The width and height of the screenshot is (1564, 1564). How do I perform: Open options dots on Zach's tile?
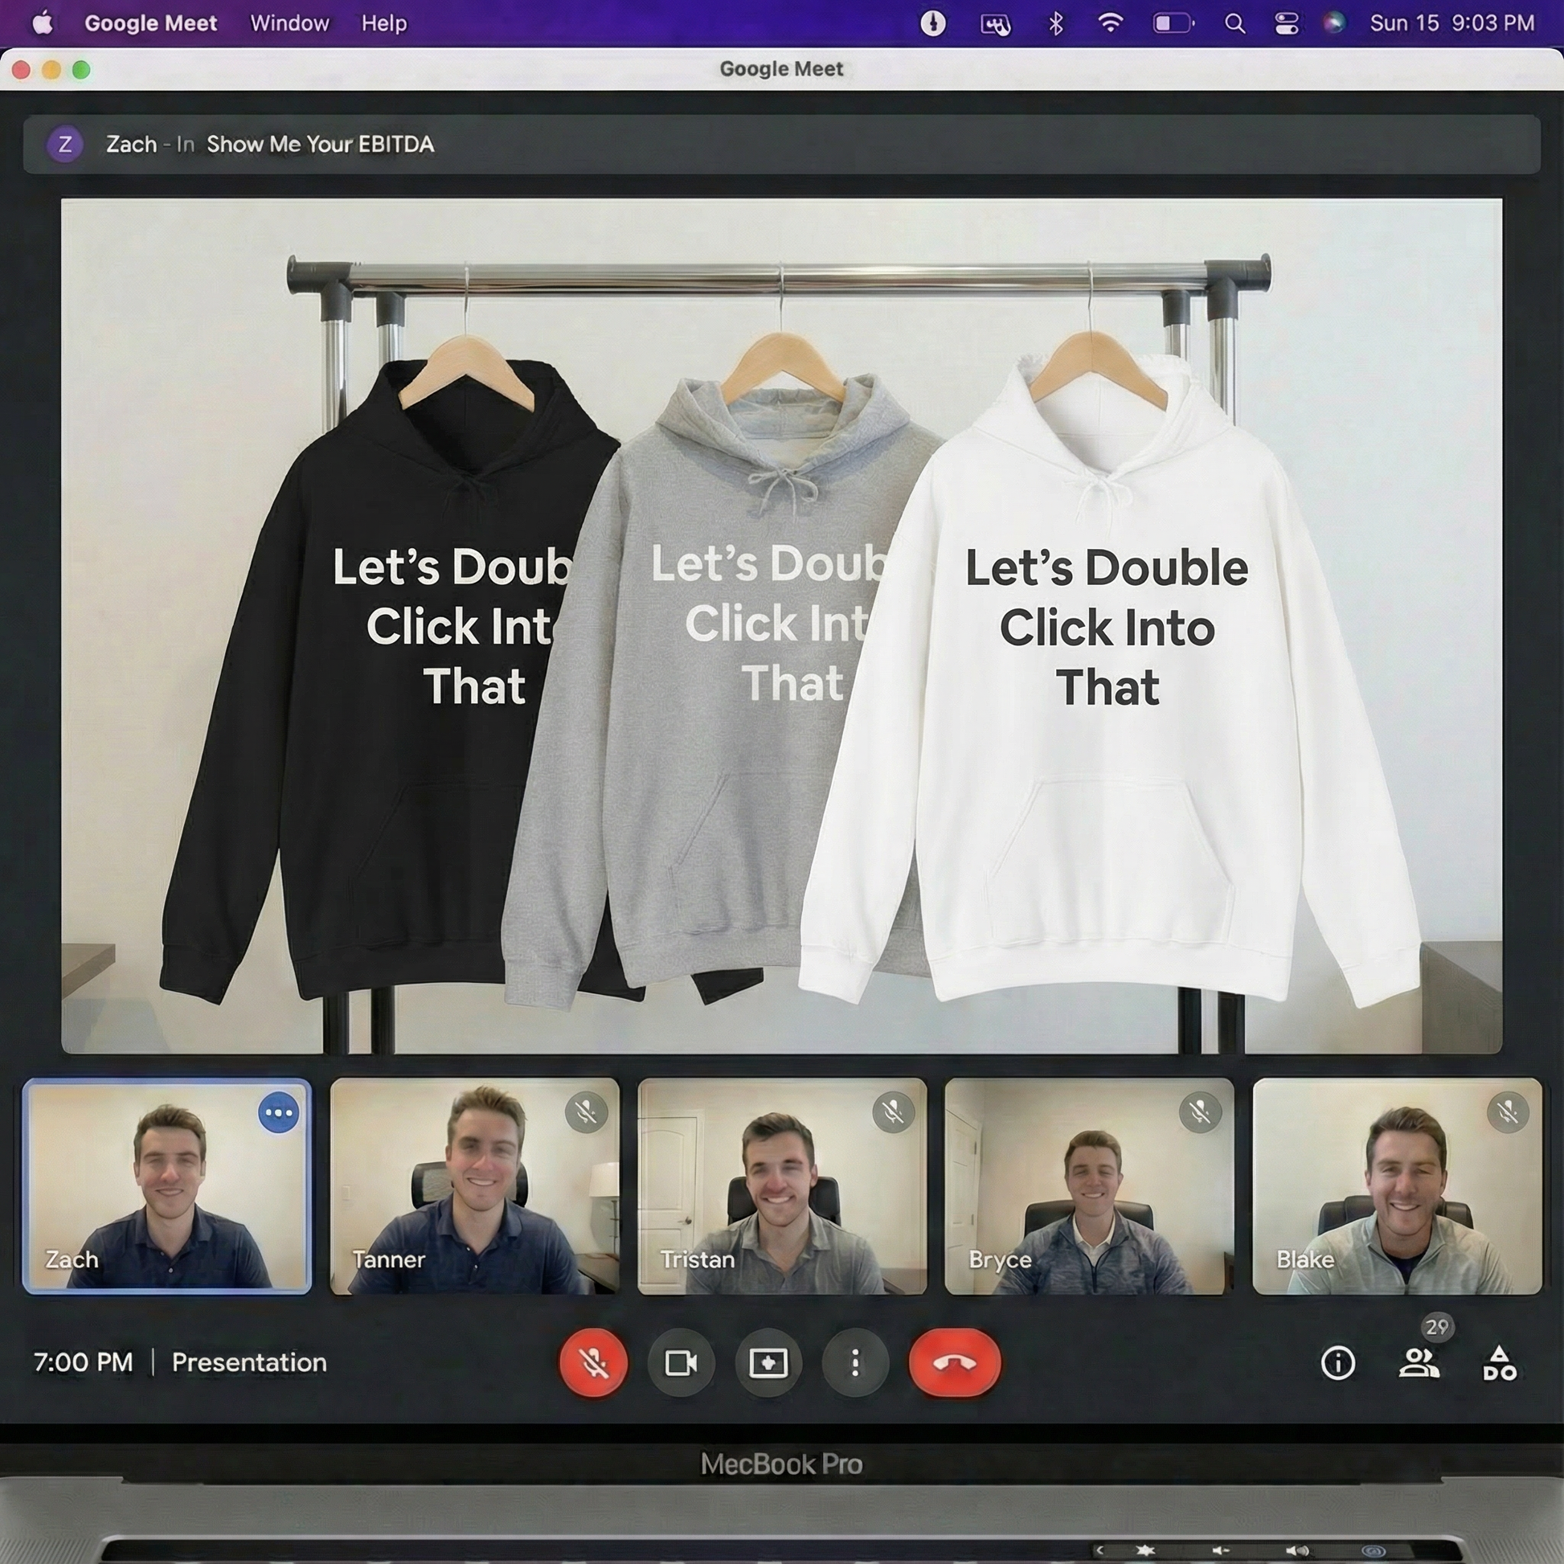278,1113
